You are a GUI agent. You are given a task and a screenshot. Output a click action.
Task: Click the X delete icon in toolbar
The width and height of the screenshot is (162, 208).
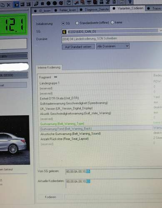9,5
